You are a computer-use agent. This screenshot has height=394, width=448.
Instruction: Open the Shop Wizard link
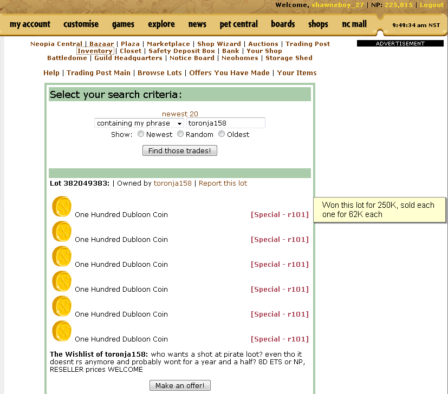point(219,44)
